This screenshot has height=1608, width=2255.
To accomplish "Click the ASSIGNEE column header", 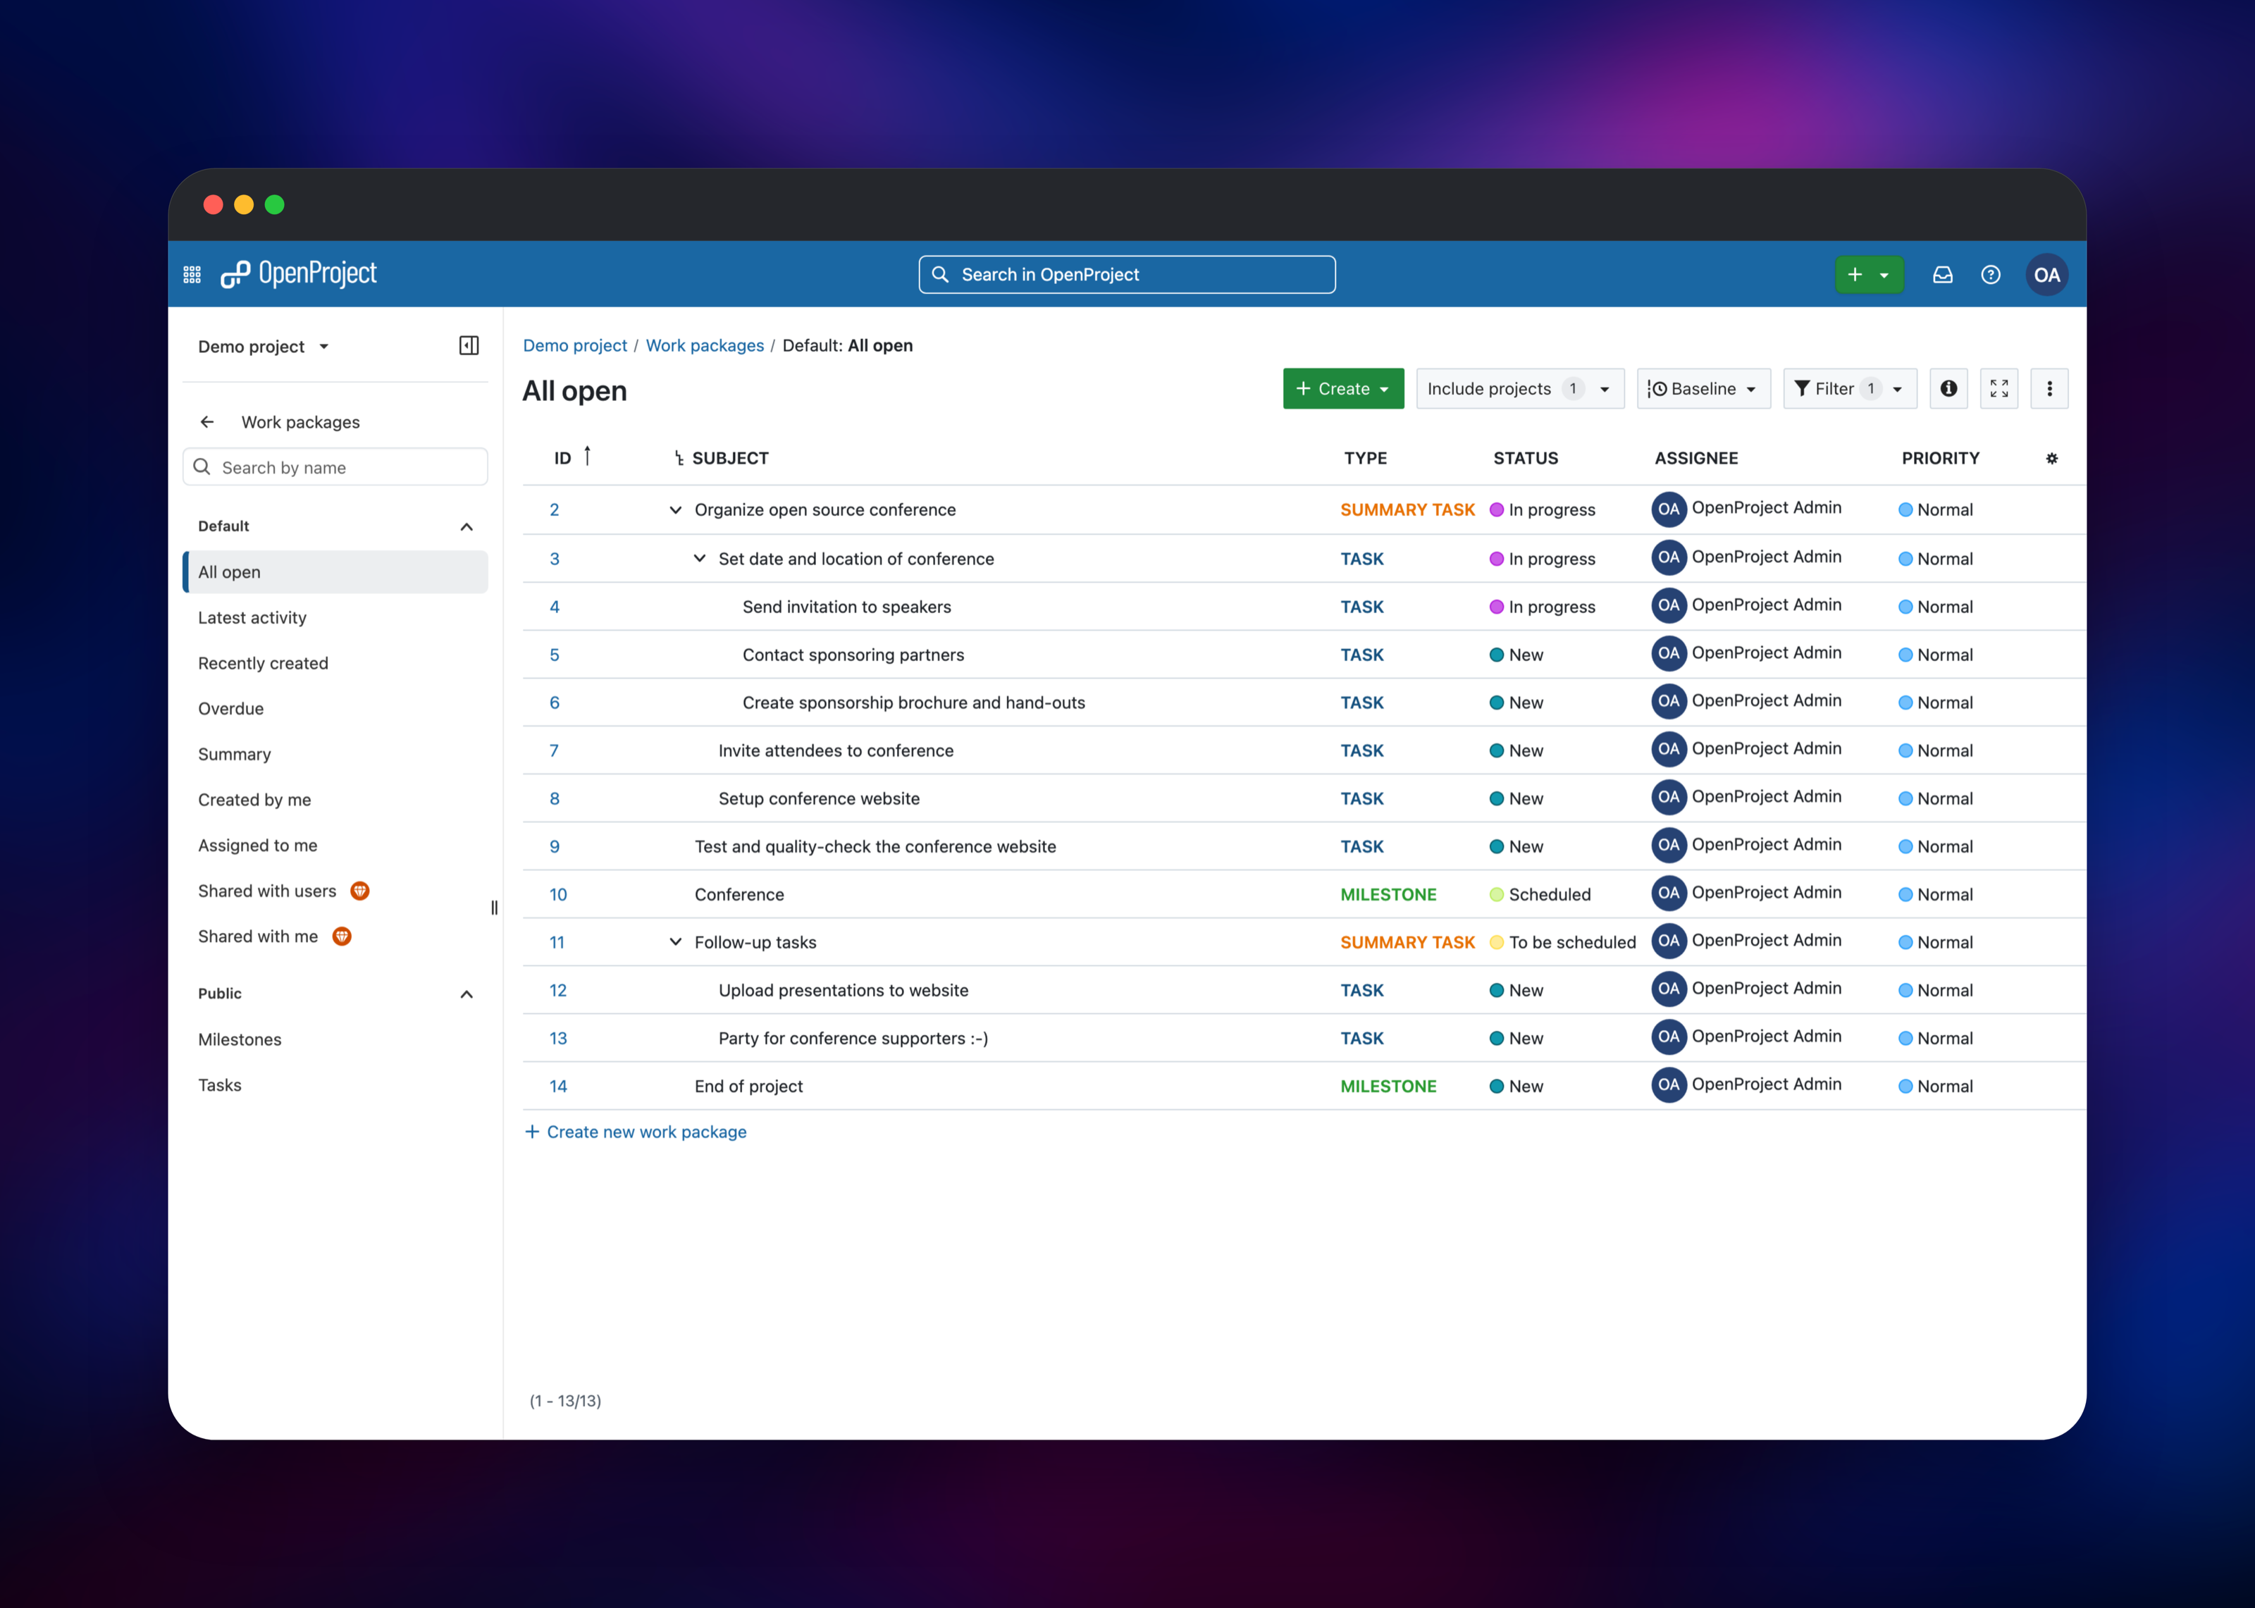I will (1695, 459).
